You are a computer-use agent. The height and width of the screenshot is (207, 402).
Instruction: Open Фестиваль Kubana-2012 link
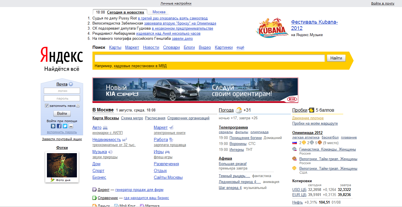[314, 25]
